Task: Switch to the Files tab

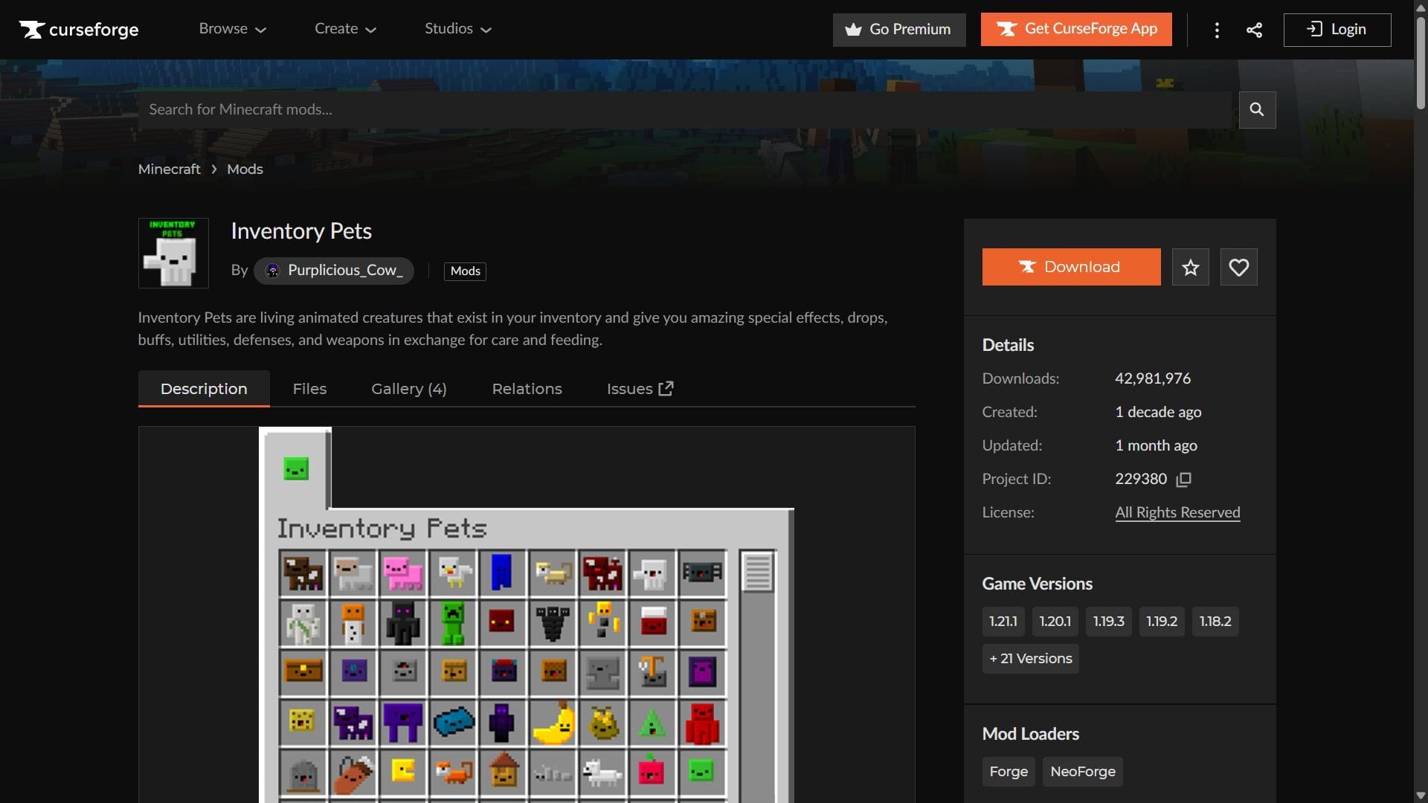Action: (309, 388)
